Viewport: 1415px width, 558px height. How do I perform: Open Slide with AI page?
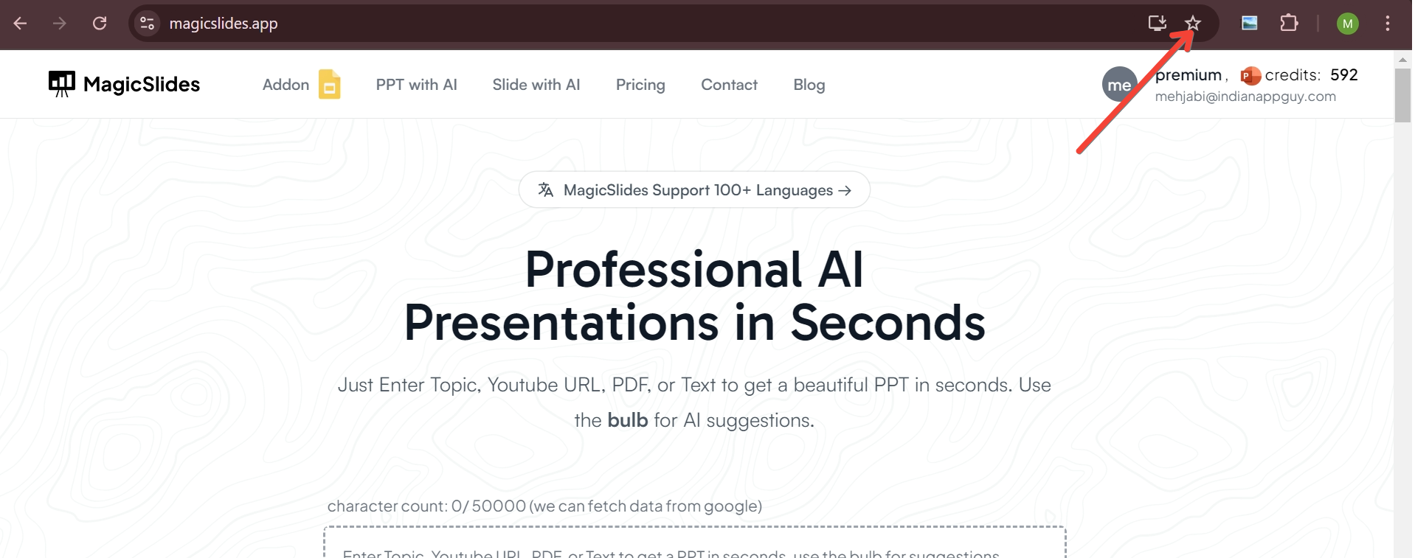point(536,85)
